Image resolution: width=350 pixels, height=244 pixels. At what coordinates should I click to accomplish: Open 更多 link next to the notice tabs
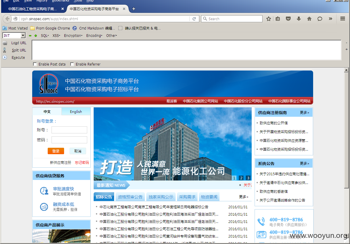pos(243,197)
